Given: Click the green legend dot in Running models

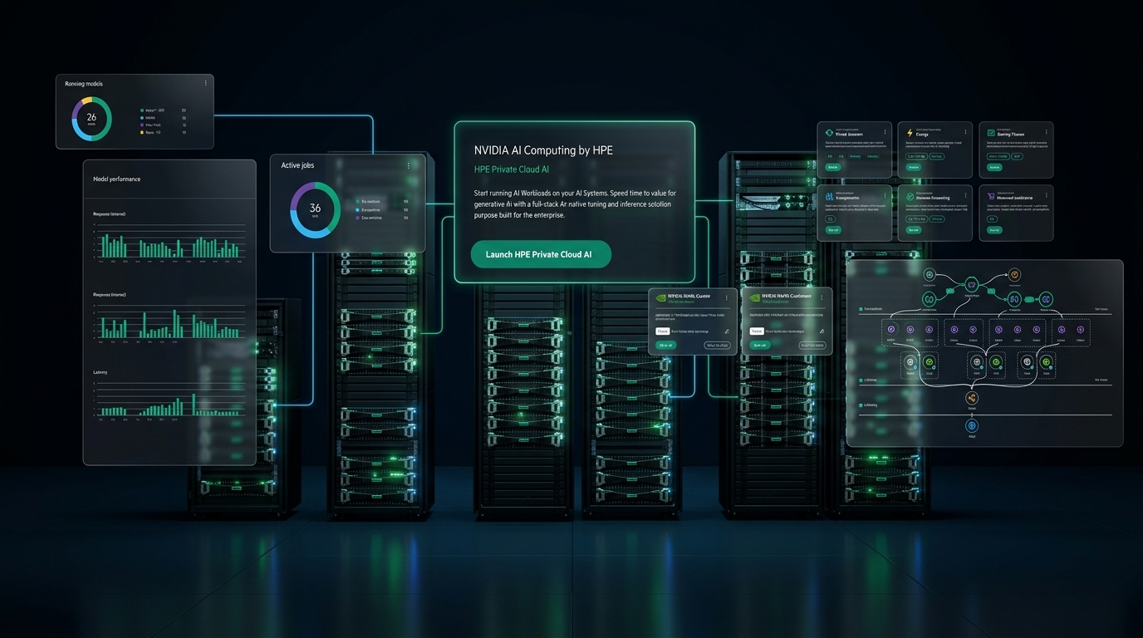Looking at the screenshot, I should [142, 110].
